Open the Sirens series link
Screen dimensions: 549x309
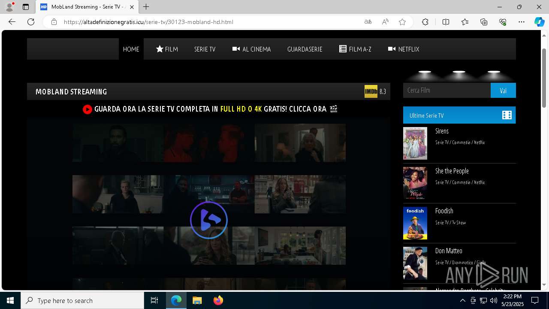[x=442, y=131]
